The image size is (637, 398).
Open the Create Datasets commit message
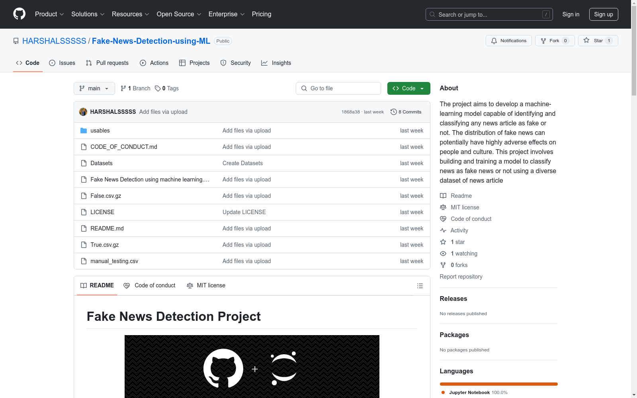(242, 163)
